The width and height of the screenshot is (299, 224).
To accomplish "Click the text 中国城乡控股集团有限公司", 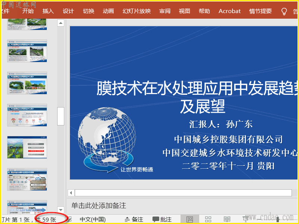I will tap(228, 139).
